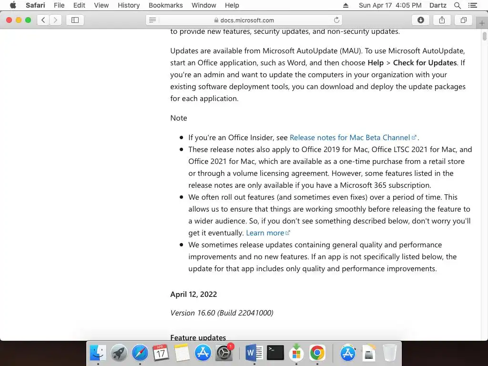488x366 pixels.
Task: Open Microsoft Word from the Dock
Action: (254, 353)
